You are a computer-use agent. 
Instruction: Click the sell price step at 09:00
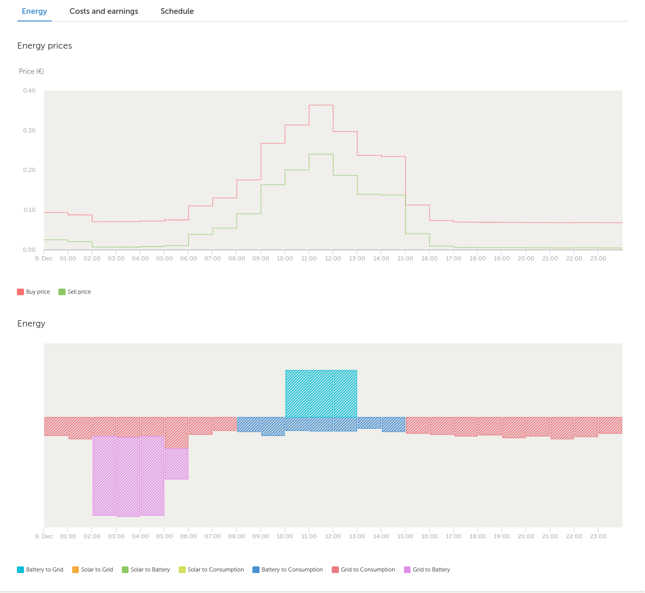click(273, 184)
